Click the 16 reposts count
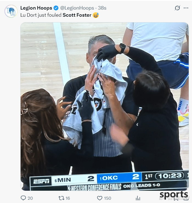 (68, 198)
